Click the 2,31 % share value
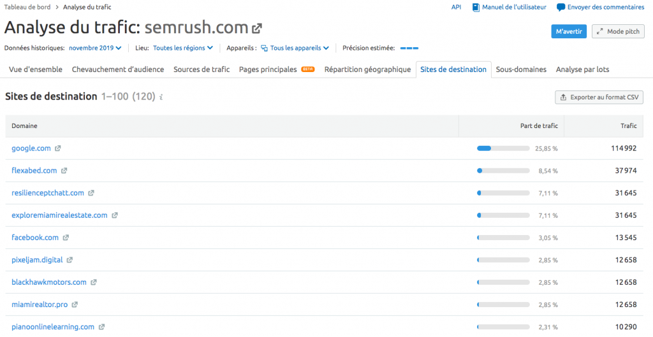653x337 pixels. (548, 327)
